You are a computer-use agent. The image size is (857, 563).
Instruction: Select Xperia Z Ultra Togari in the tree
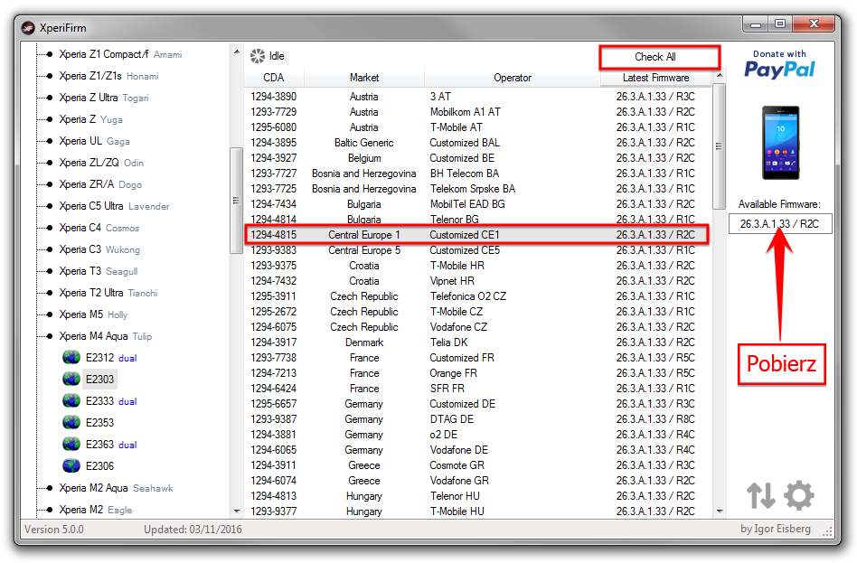tap(104, 98)
